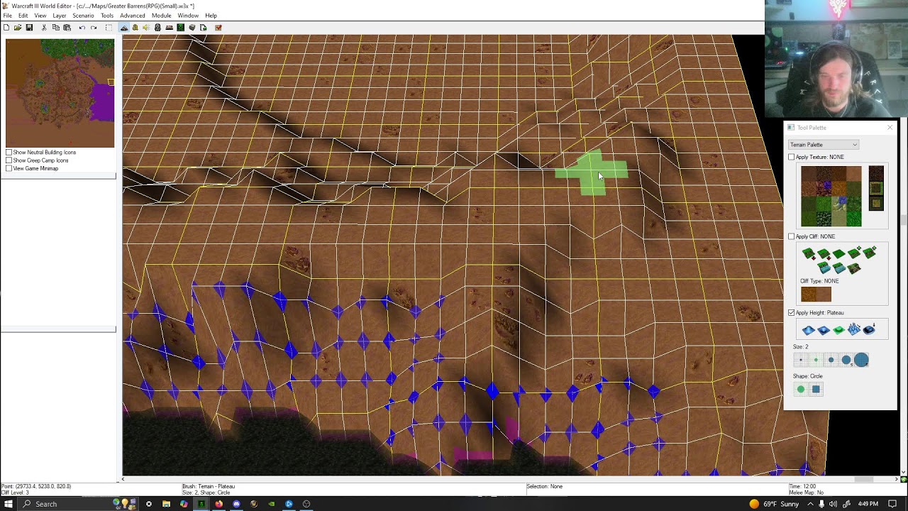
Task: Open the Scenario menu
Action: [83, 16]
